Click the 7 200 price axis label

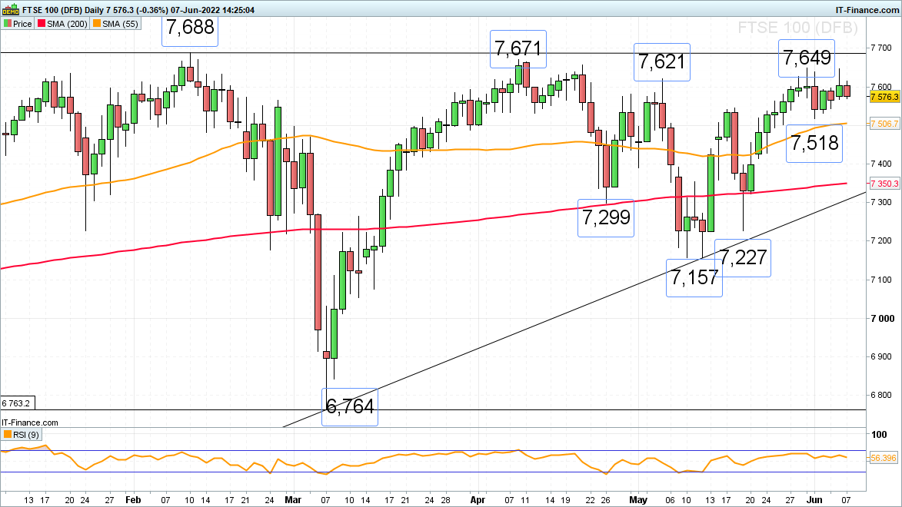point(881,241)
